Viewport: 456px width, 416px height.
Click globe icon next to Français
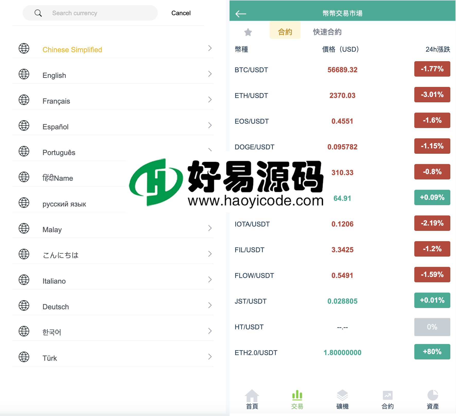[24, 100]
